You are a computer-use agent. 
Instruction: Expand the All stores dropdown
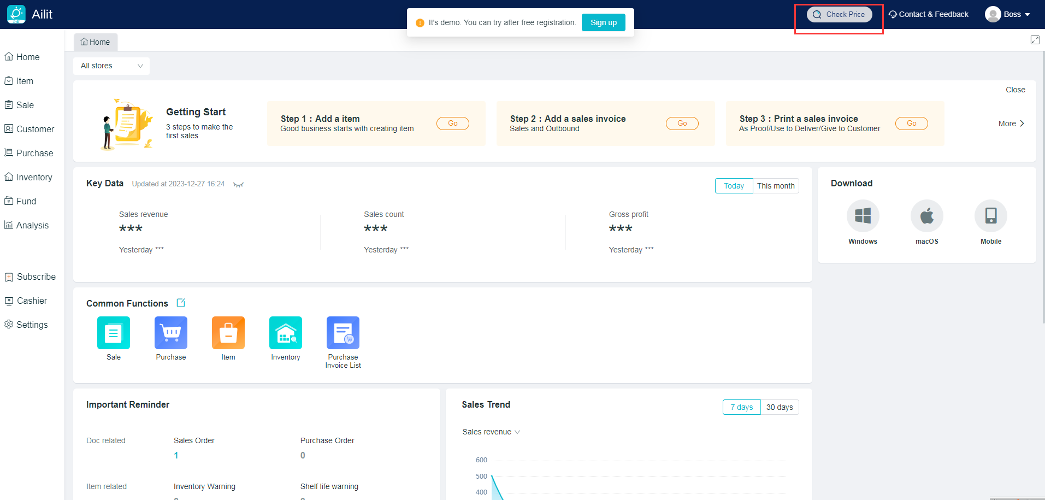tap(111, 66)
